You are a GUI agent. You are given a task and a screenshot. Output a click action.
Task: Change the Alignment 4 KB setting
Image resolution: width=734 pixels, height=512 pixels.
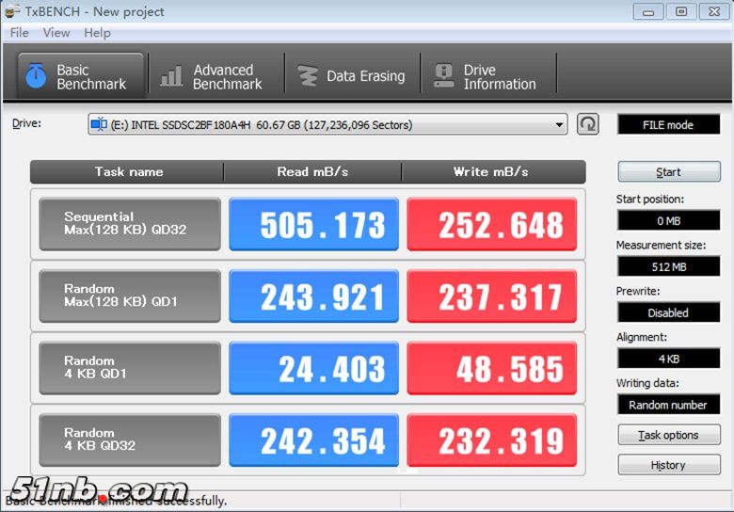pos(668,359)
